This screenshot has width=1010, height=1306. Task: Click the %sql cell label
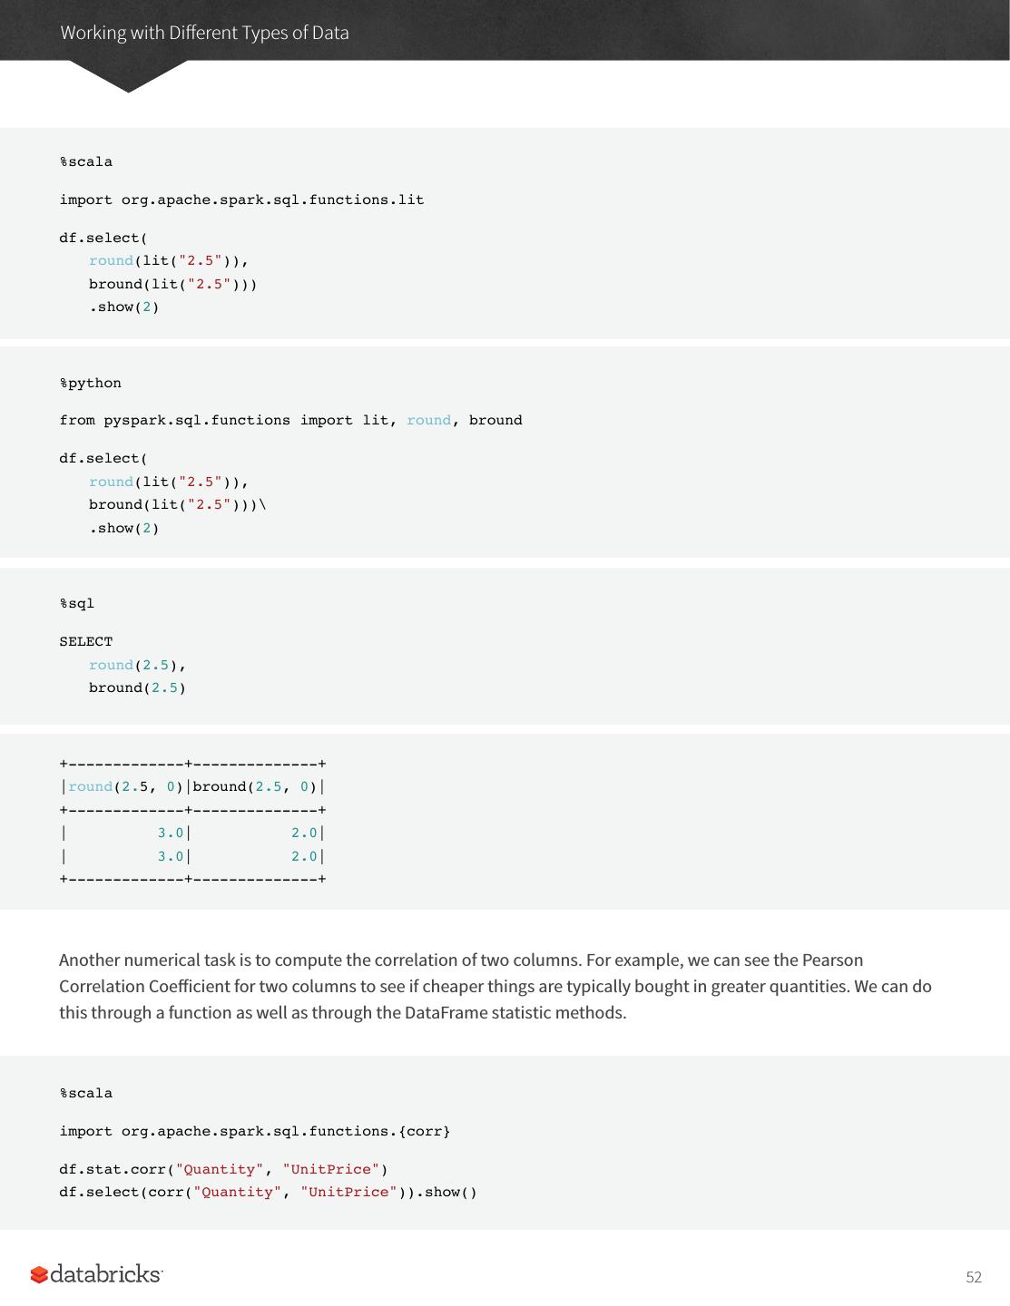(x=77, y=603)
